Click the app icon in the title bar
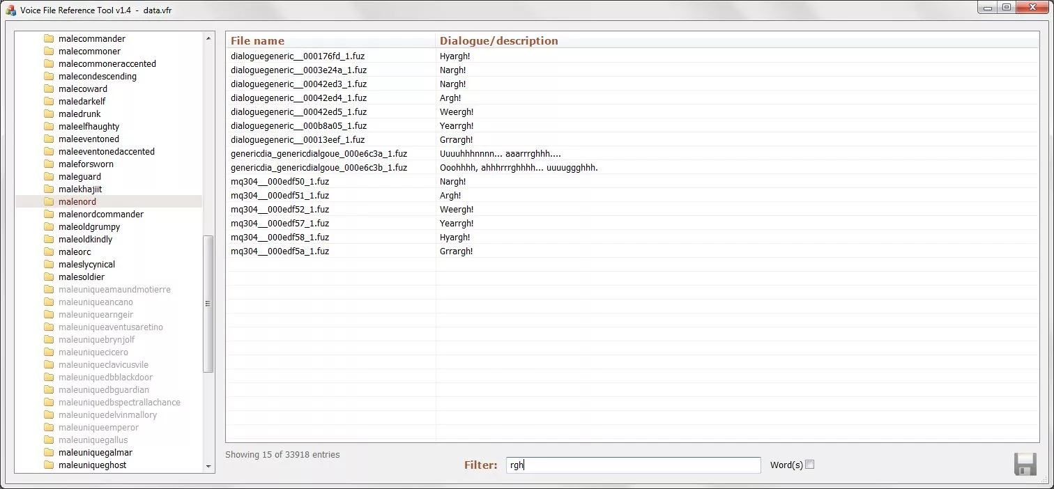 (x=11, y=10)
